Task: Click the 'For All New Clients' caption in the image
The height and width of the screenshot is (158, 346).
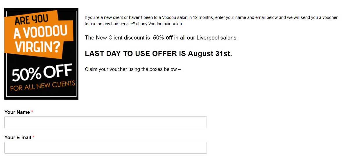Action: coord(43,86)
